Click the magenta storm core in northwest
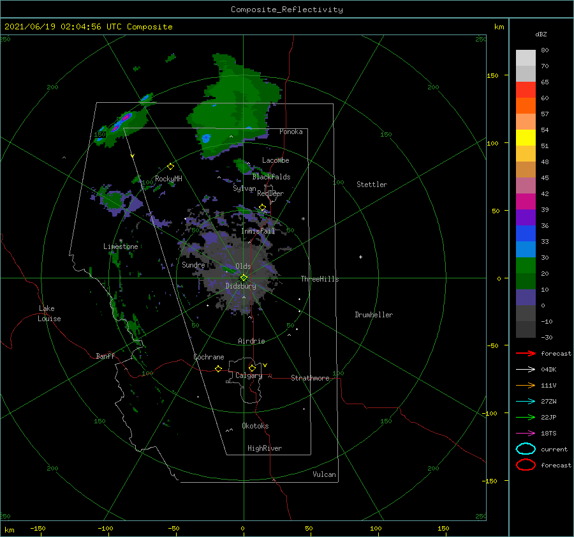The height and width of the screenshot is (537, 574). [x=126, y=117]
